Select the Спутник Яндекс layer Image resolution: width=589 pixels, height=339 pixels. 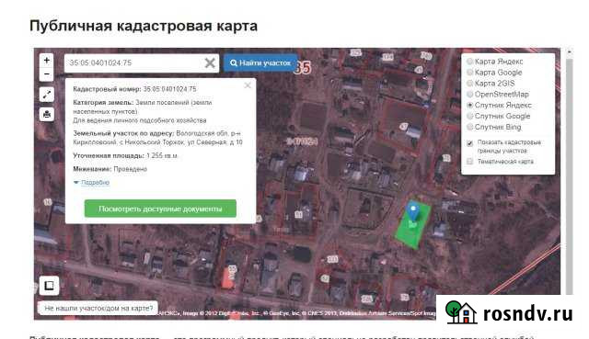point(499,105)
